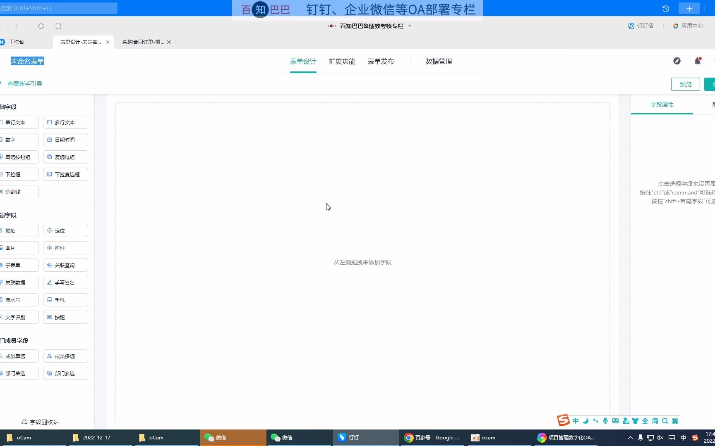The width and height of the screenshot is (715, 446).
Task: Open the 字段回收站 recycle bin
Action: tap(40, 422)
